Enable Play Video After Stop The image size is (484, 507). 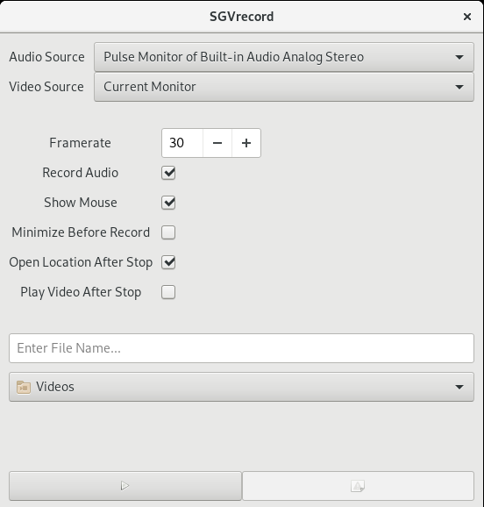(168, 292)
